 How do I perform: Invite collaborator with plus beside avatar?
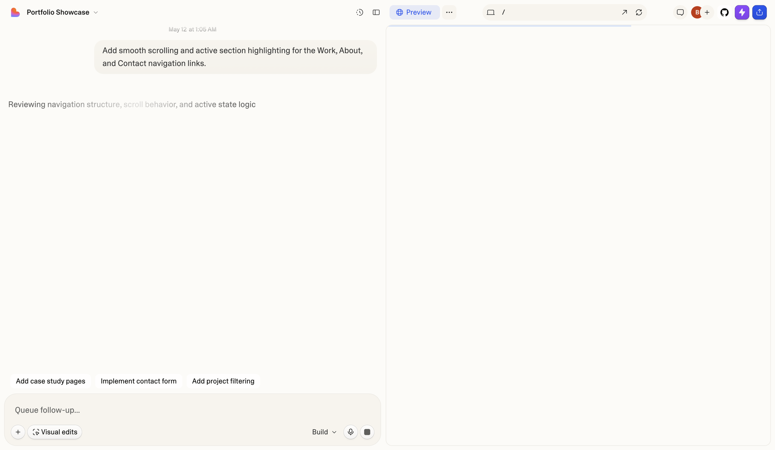[707, 12]
